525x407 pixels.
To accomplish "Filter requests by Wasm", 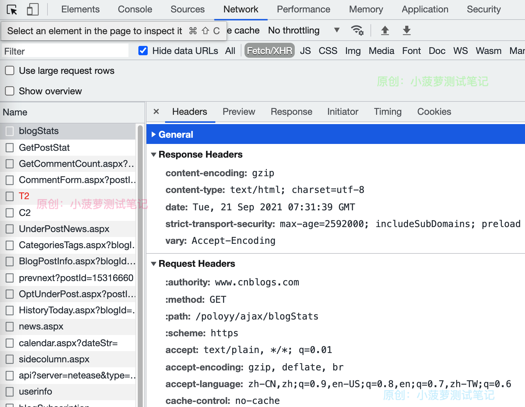I will coord(488,51).
